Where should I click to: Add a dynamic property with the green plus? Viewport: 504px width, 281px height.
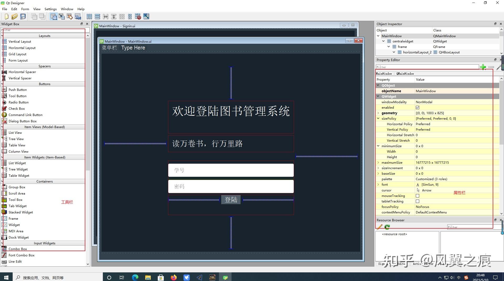point(483,67)
